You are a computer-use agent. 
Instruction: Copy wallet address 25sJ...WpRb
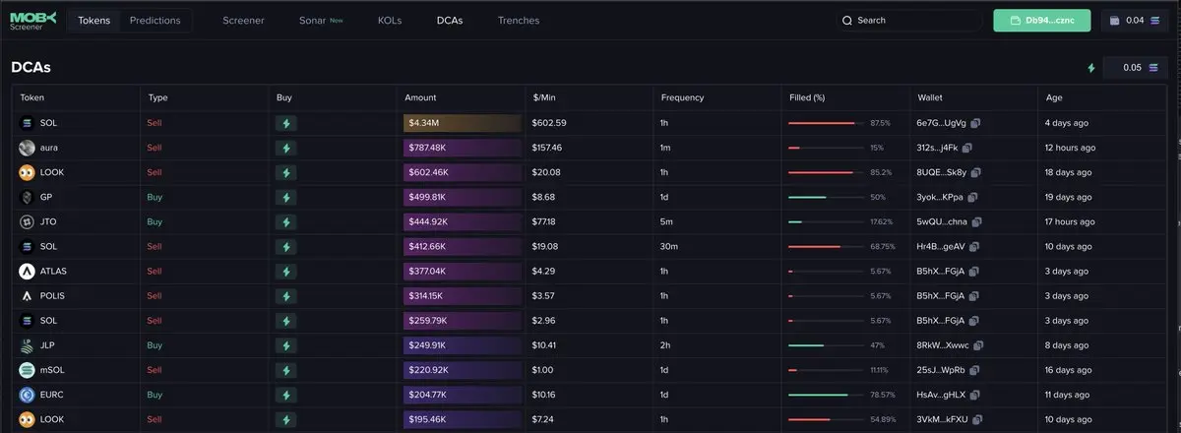[973, 370]
